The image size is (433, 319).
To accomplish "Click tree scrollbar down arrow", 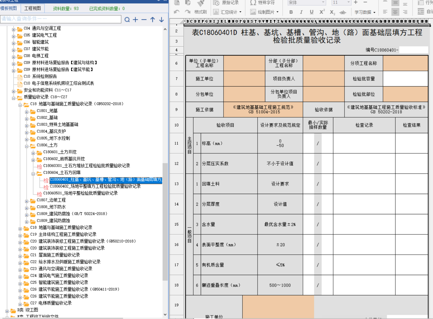I will pyautogui.click(x=165, y=314).
